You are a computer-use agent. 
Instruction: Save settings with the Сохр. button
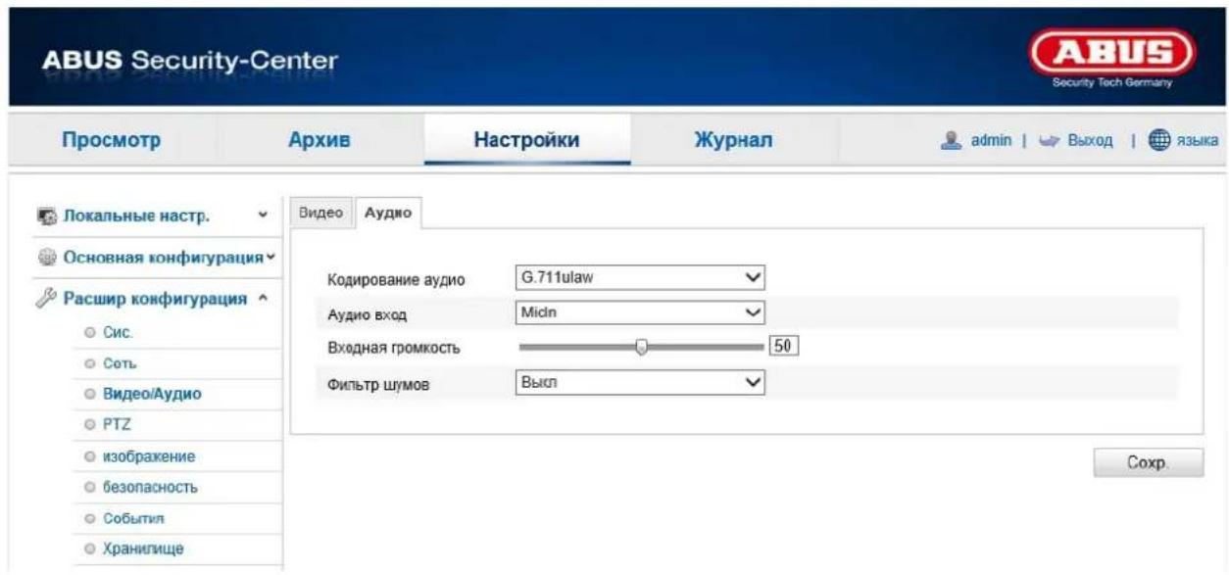coord(1149,463)
